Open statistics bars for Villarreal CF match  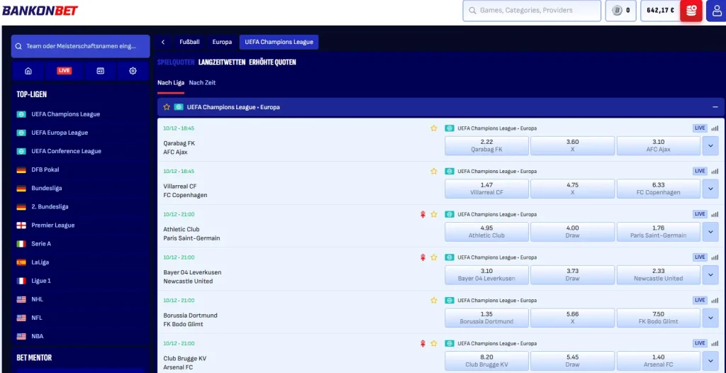pyautogui.click(x=715, y=172)
